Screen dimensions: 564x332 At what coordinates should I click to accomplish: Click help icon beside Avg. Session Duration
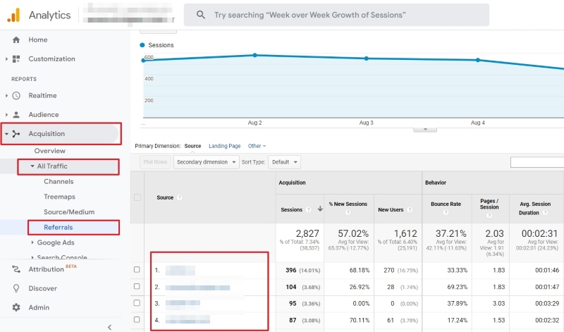[545, 213]
